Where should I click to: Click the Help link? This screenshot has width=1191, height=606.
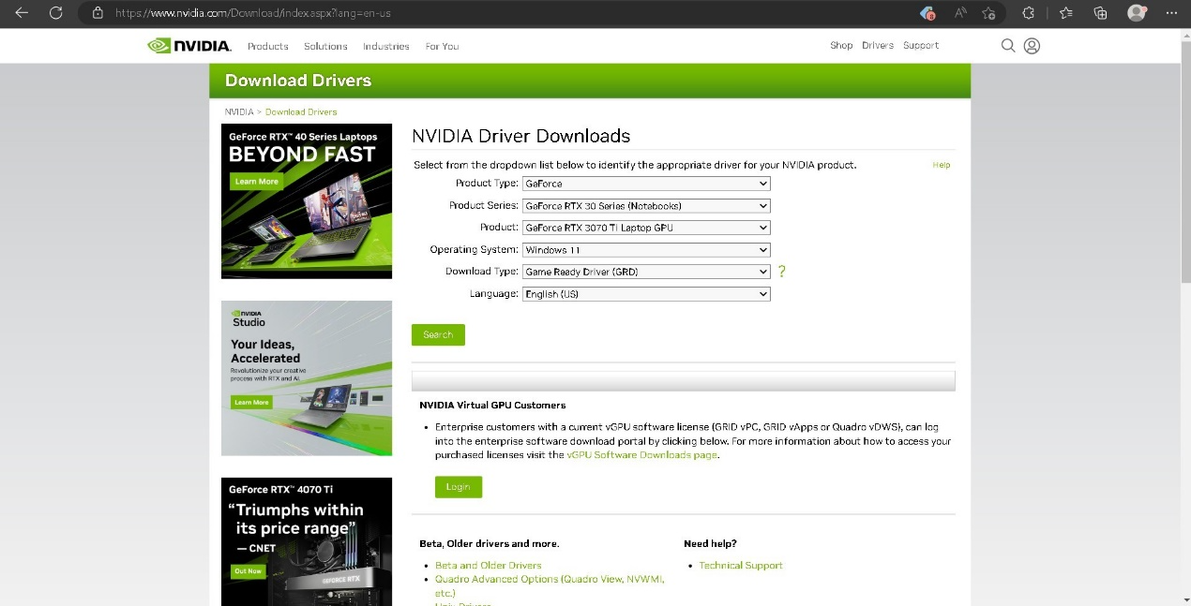942,165
